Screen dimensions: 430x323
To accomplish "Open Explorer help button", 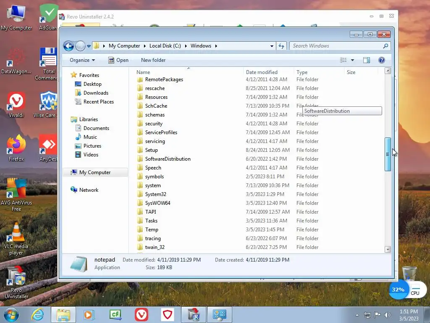I will tap(381, 60).
